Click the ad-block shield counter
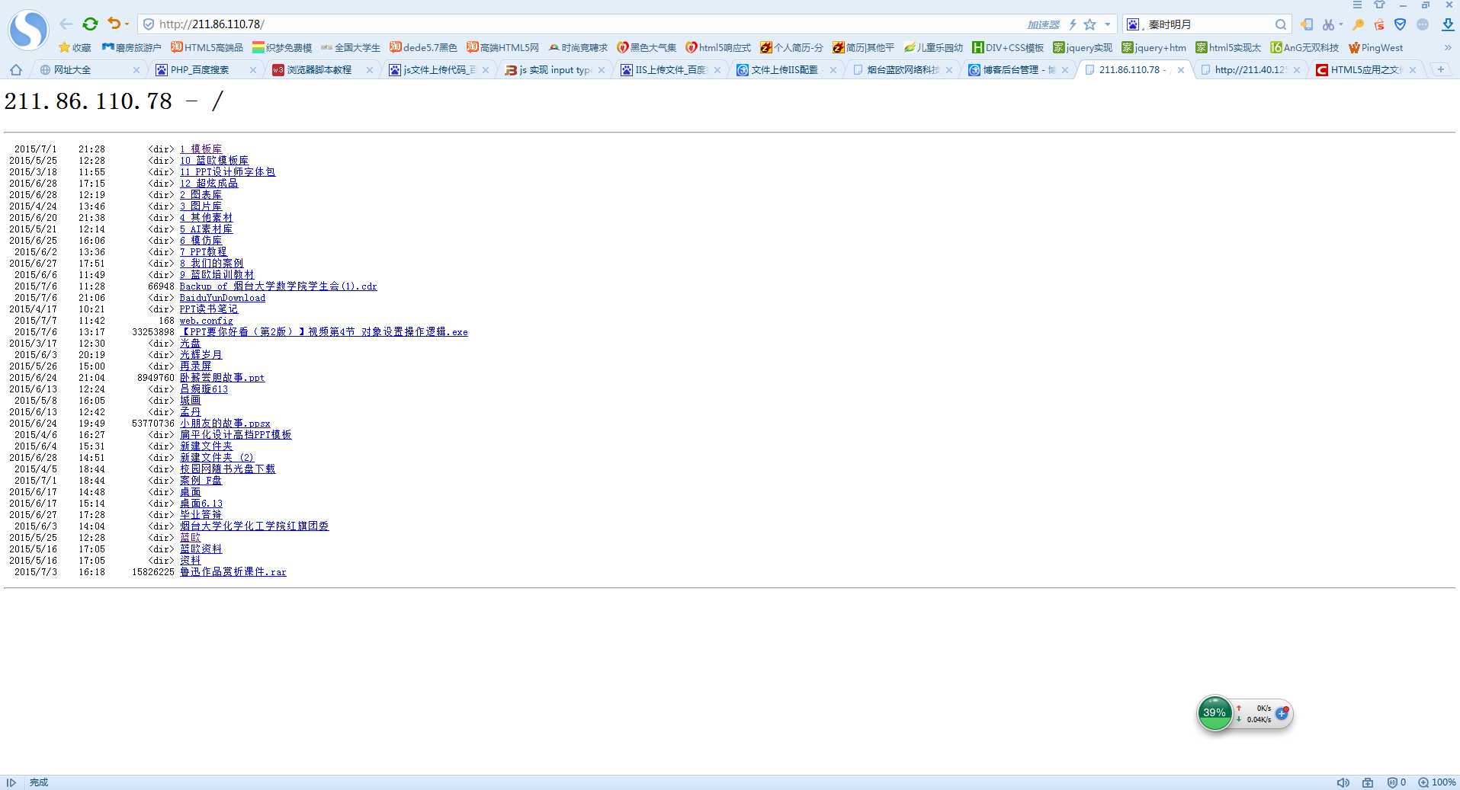Screen dimensions: 1460x790 pos(1396,782)
